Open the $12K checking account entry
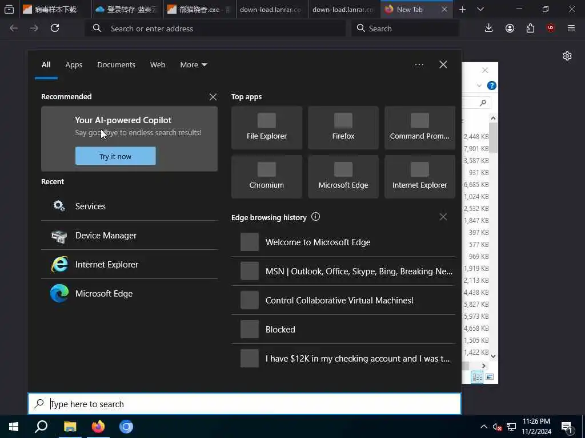Image resolution: width=585 pixels, height=438 pixels. tap(343, 358)
